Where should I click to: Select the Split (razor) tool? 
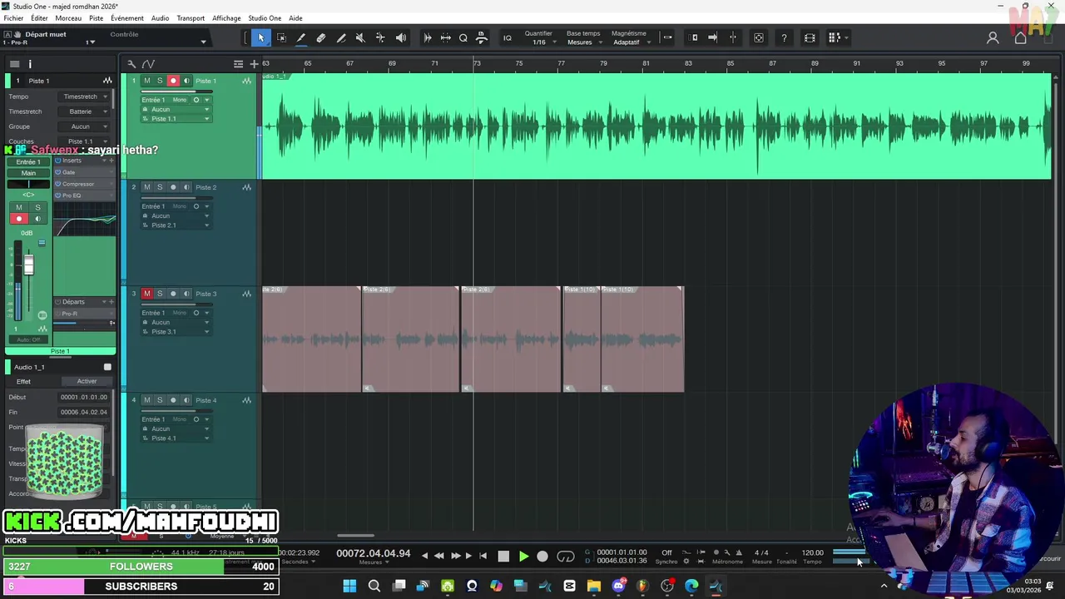point(301,37)
